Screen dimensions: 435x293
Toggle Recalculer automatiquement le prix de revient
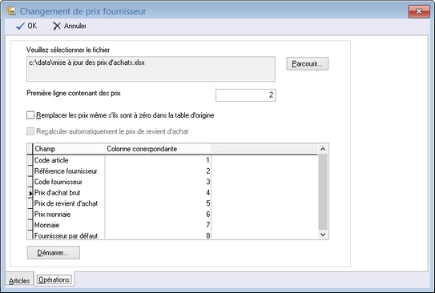pyautogui.click(x=30, y=131)
